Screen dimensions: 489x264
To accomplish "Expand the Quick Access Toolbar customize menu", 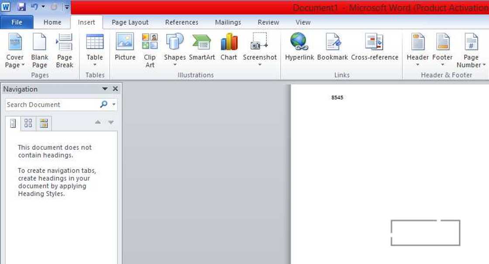I will coord(66,7).
